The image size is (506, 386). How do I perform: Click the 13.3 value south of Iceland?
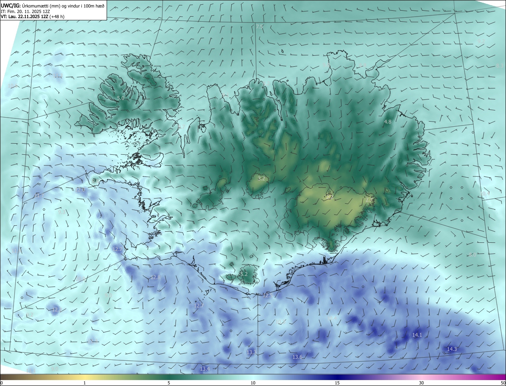[251, 352]
